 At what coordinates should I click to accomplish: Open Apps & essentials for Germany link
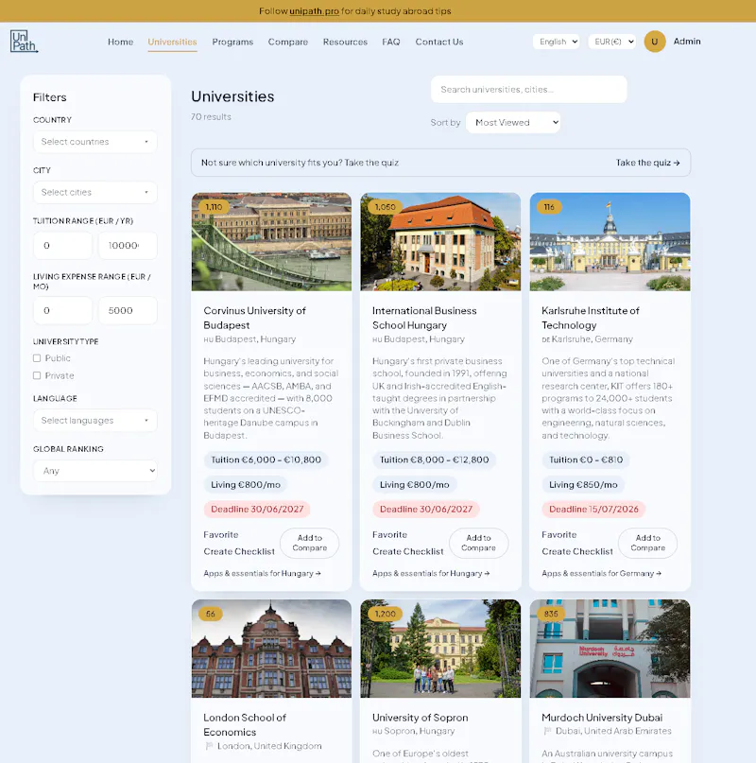601,573
